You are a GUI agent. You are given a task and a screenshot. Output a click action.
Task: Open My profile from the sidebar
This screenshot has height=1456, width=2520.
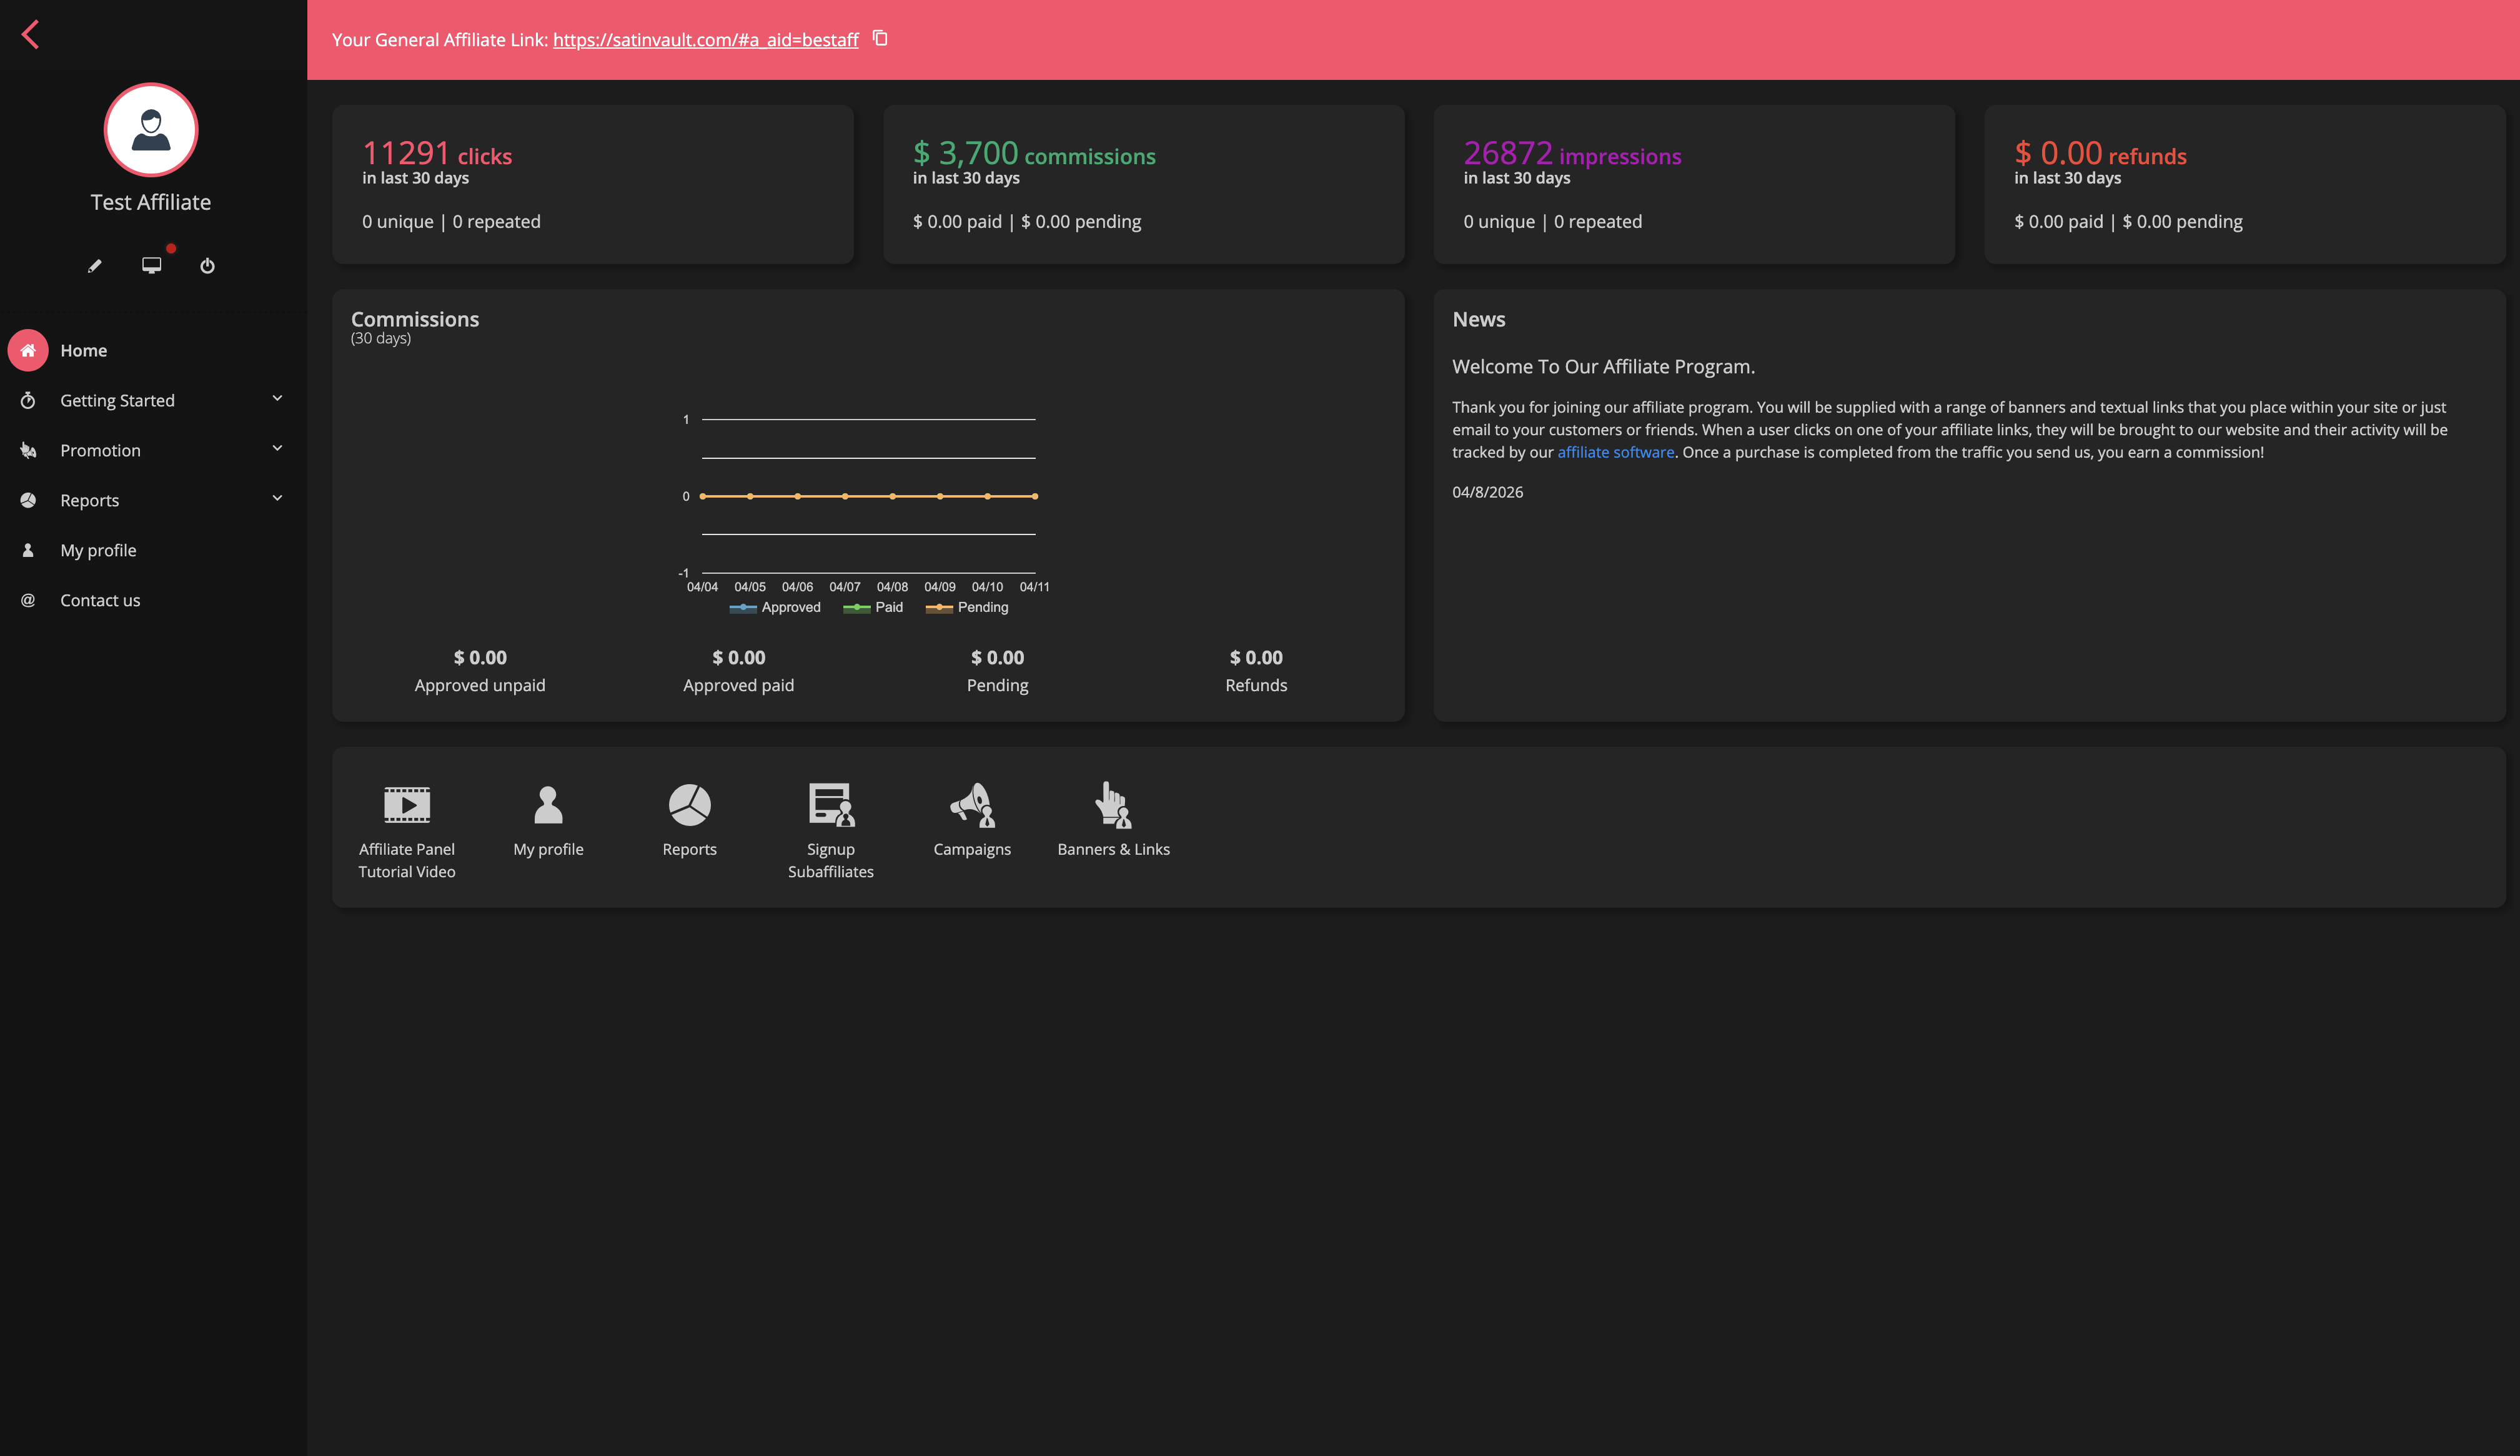pos(98,549)
